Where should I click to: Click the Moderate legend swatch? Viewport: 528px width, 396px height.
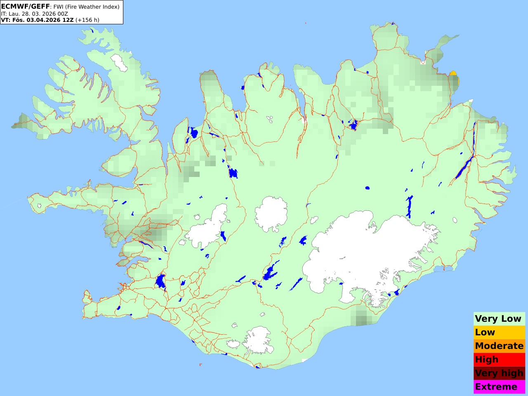tap(499, 346)
